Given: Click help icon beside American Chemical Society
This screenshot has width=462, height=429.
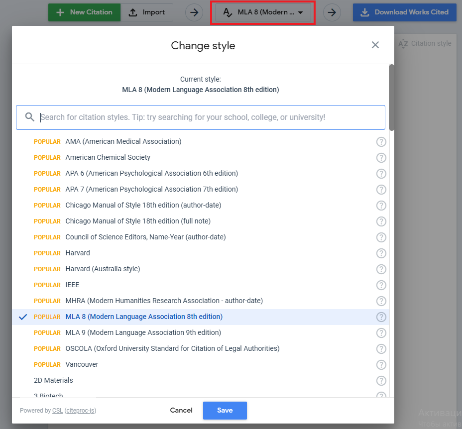Looking at the screenshot, I should coord(381,158).
